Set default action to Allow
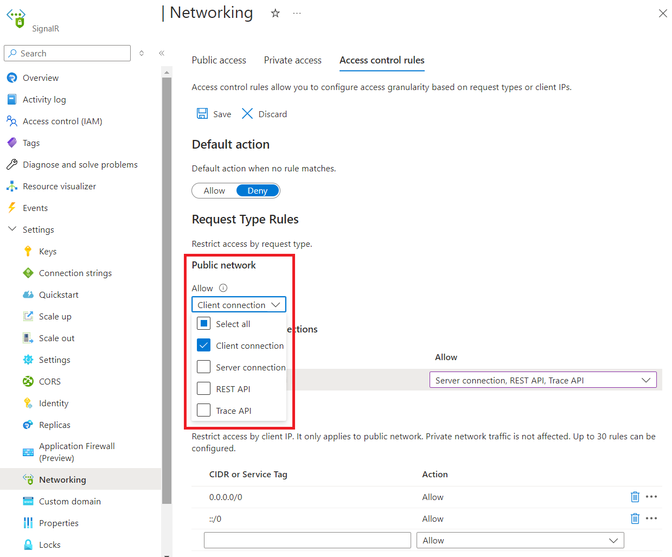 click(x=214, y=190)
